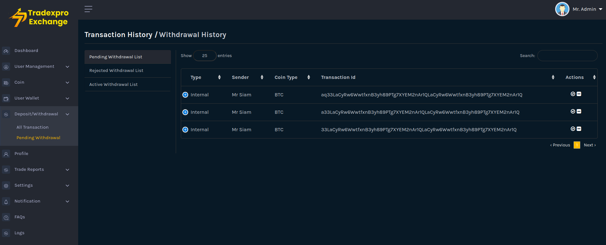Open the Active Withdrawal List tab
Viewport: 606px width, 245px height.
point(113,85)
